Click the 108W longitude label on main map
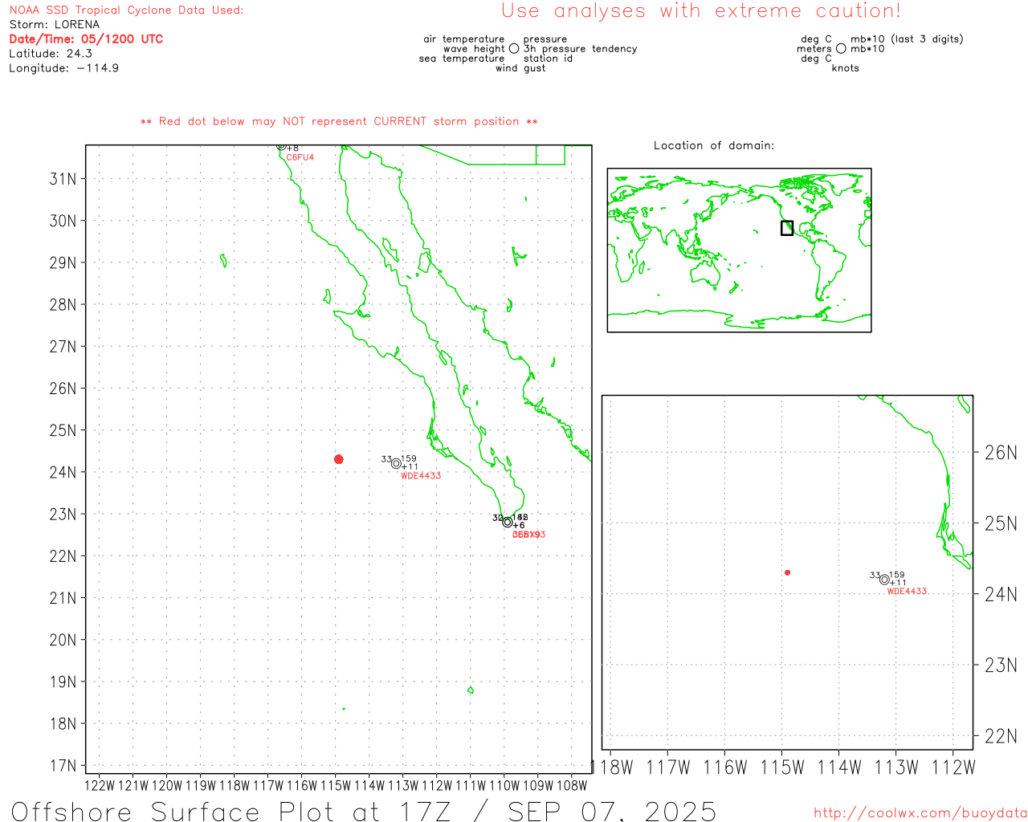 (572, 785)
